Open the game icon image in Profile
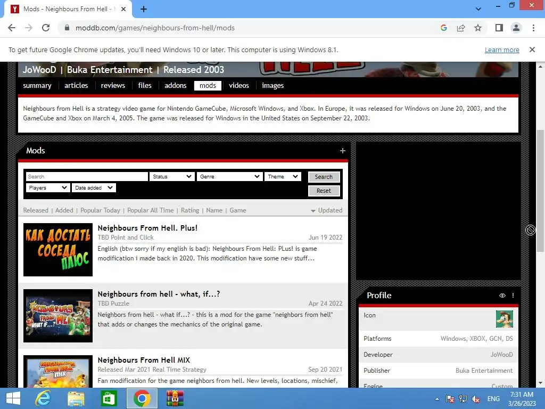The height and width of the screenshot is (409, 545). coord(505,319)
